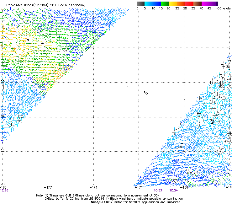Click the title text 'Rapidscat Winds(12.5KM) 20160516 ascending'
Viewport: 232px width, 204px height.
46,5
